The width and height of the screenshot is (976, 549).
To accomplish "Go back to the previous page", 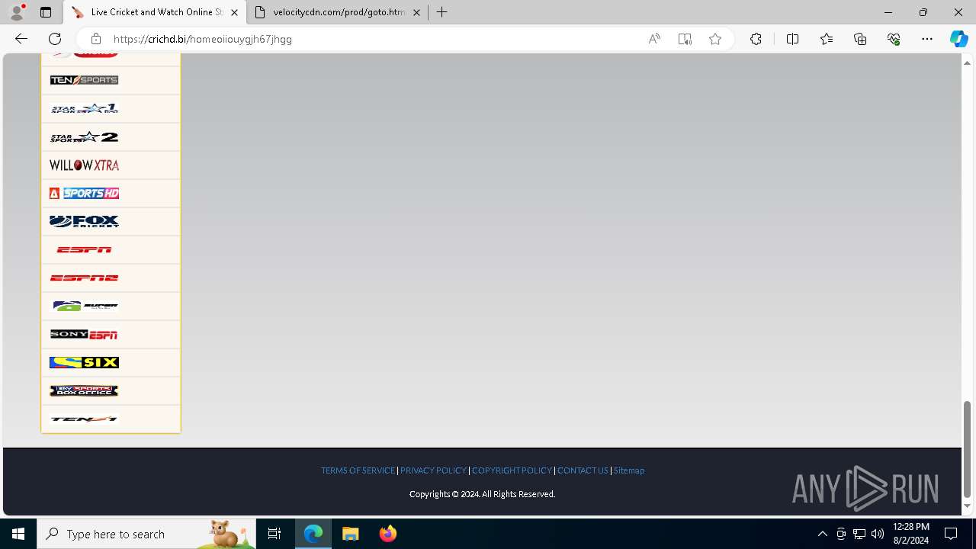I will point(21,39).
